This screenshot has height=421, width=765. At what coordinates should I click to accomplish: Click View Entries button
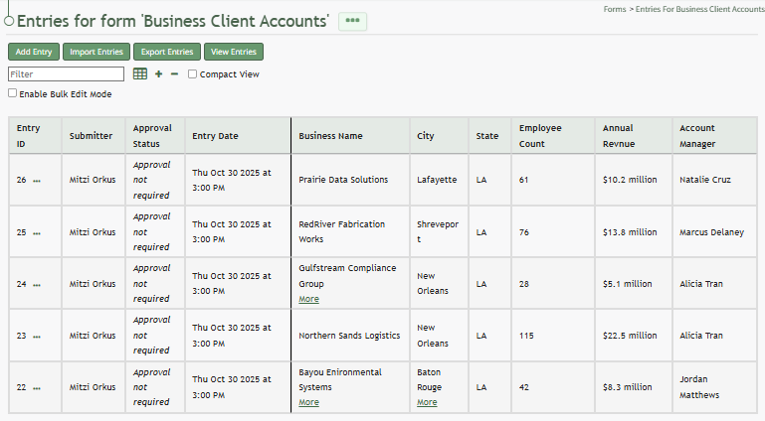[233, 52]
